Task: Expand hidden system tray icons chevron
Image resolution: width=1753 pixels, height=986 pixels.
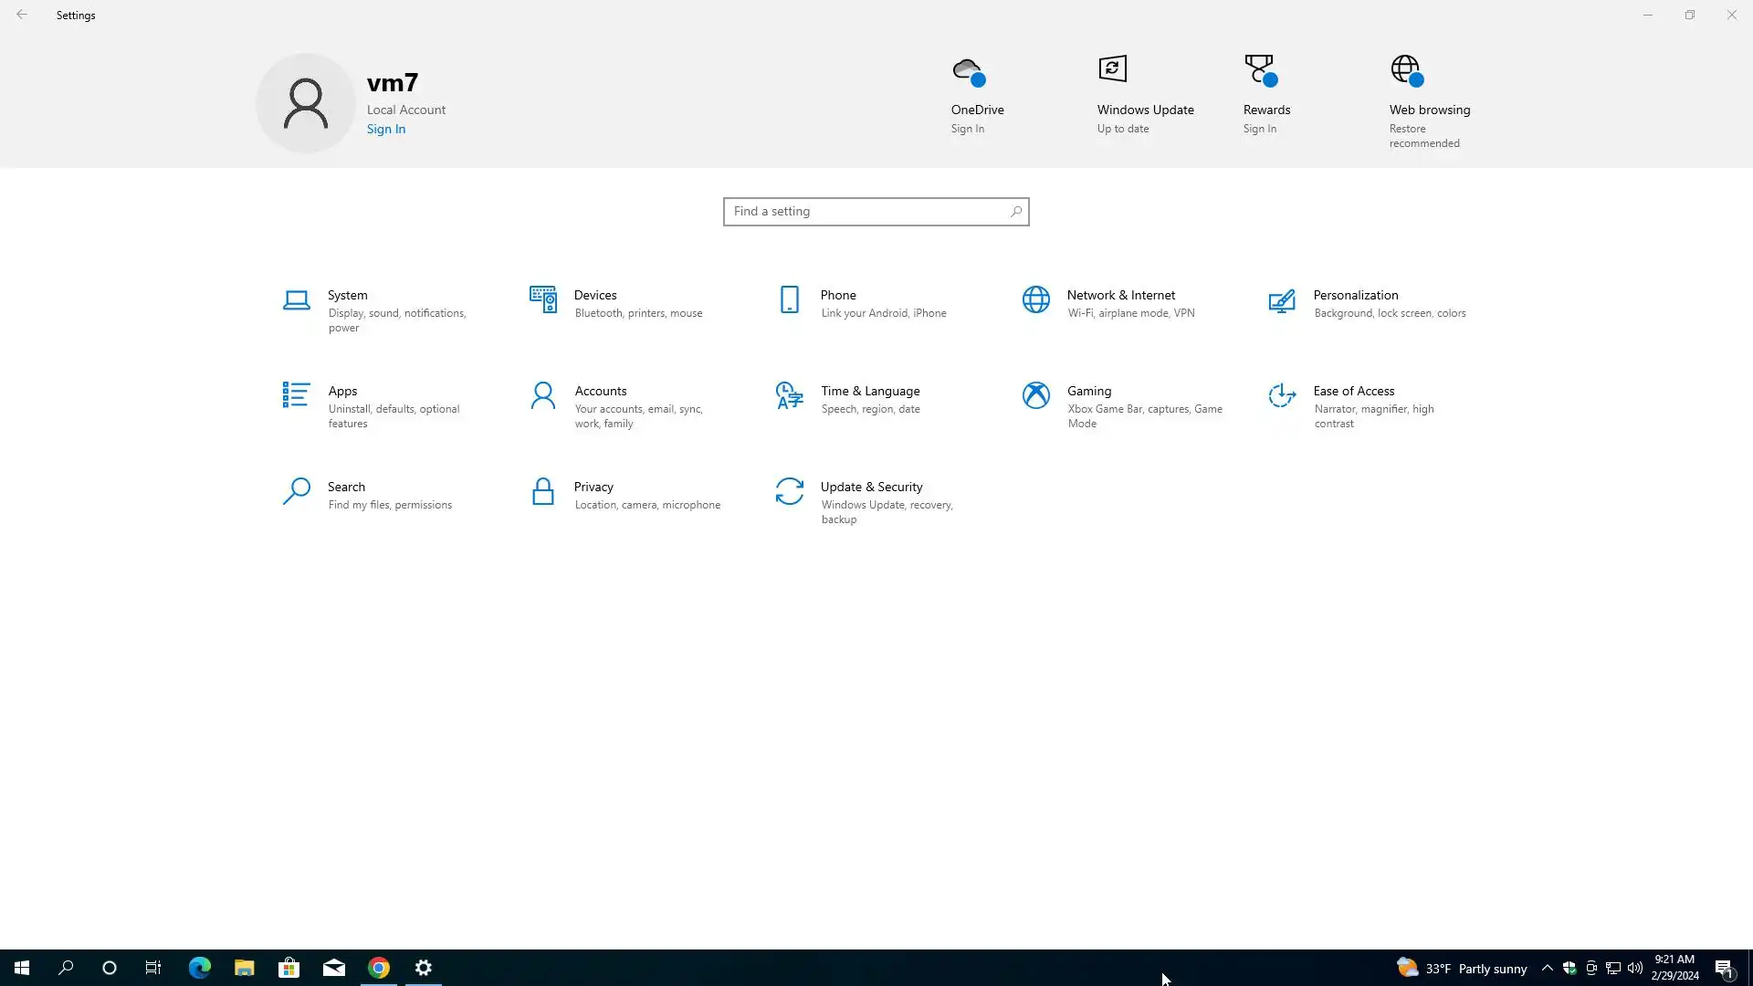Action: tap(1547, 968)
